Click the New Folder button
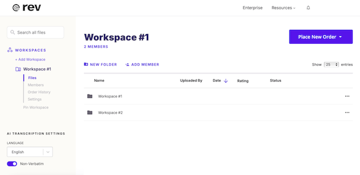The height and width of the screenshot is (175, 360). tap(100, 65)
